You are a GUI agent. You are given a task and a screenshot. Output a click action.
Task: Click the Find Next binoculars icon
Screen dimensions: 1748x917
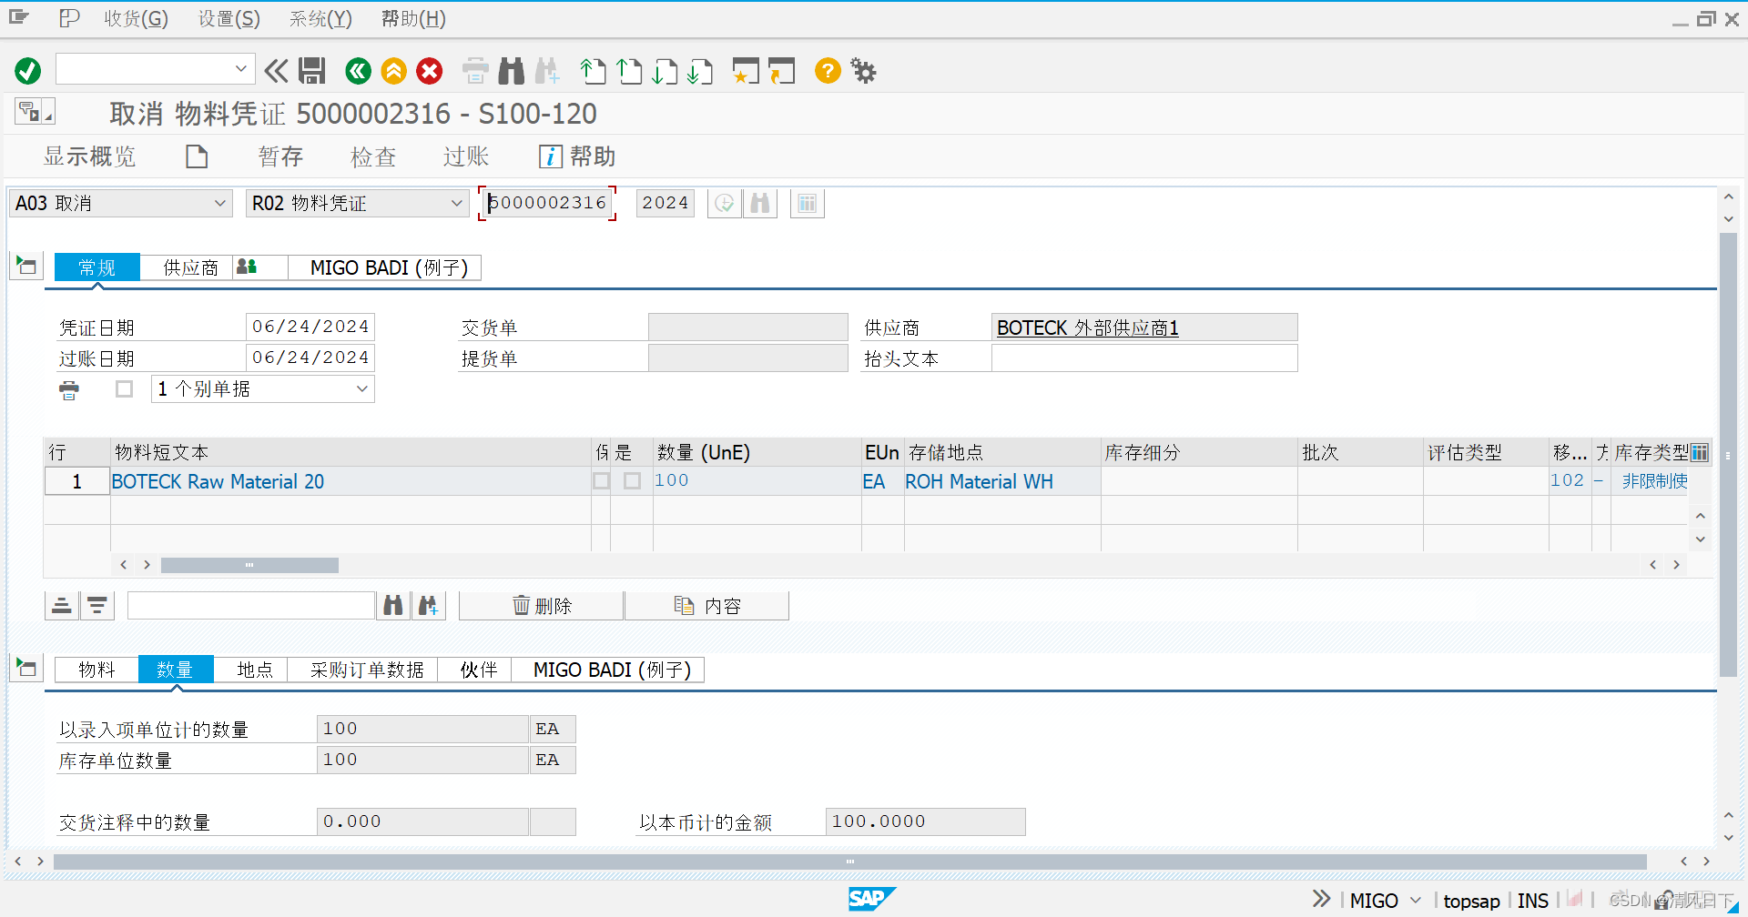tap(547, 71)
